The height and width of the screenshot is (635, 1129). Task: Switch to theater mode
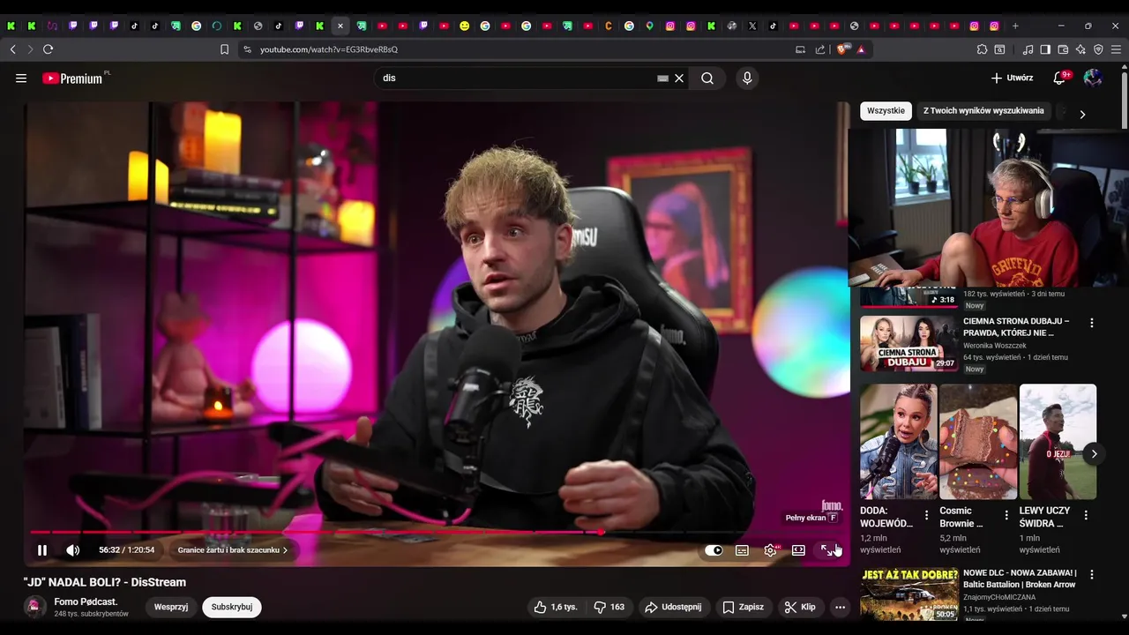(x=798, y=550)
